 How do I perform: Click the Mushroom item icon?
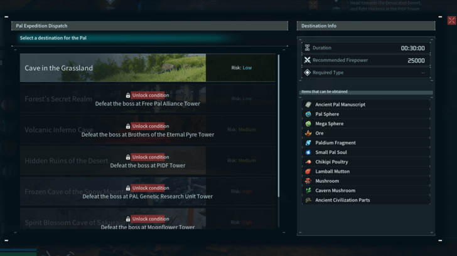click(308, 181)
